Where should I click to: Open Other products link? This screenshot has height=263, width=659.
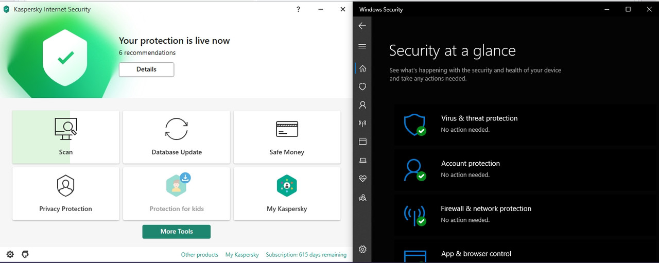click(200, 255)
